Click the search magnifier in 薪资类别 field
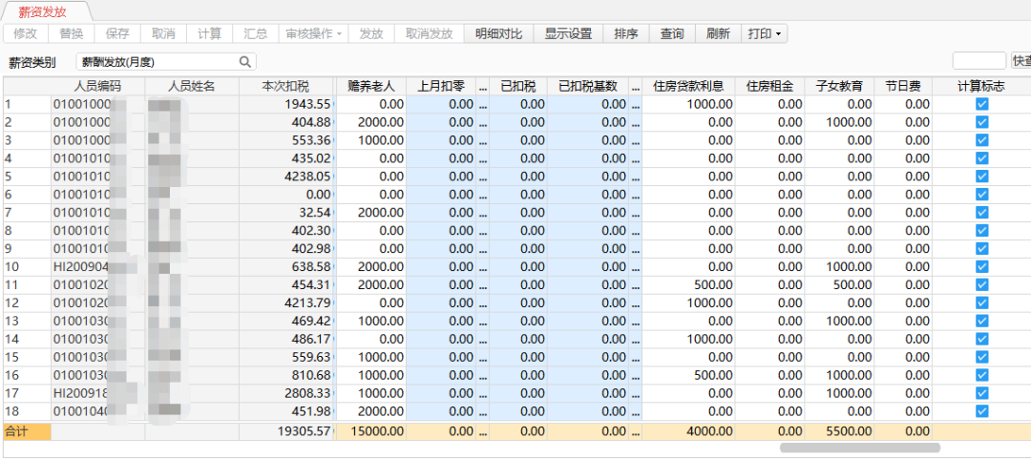The height and width of the screenshot is (459, 1031). (245, 62)
